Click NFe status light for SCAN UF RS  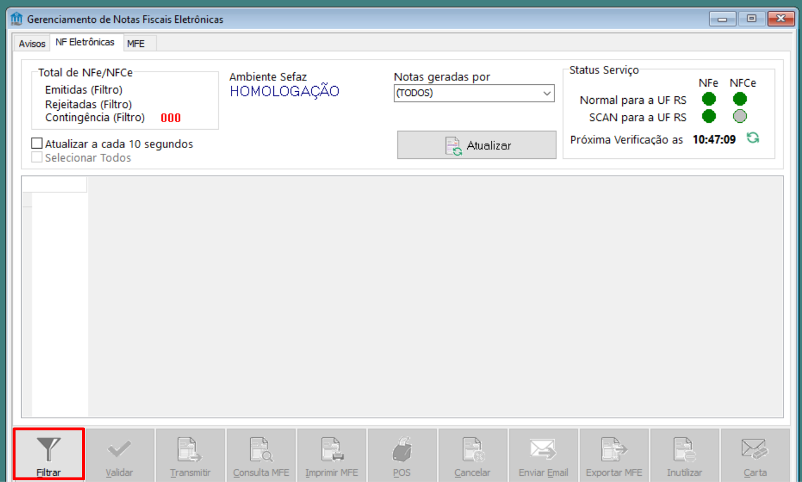709,116
